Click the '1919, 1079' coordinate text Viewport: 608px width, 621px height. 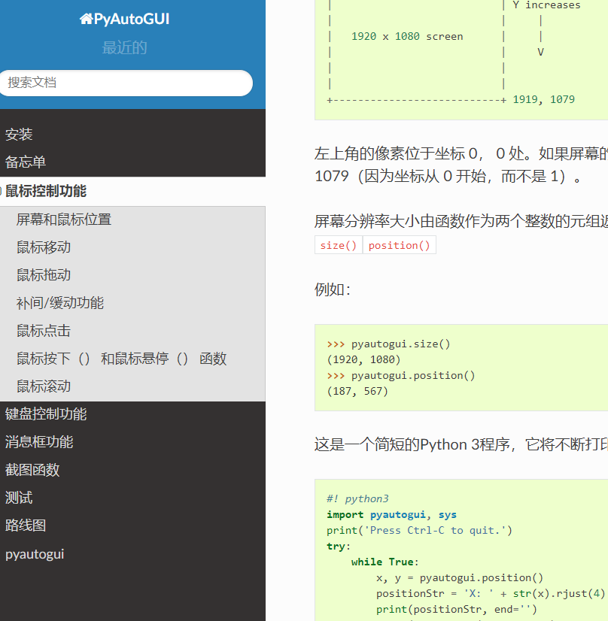pyautogui.click(x=543, y=99)
